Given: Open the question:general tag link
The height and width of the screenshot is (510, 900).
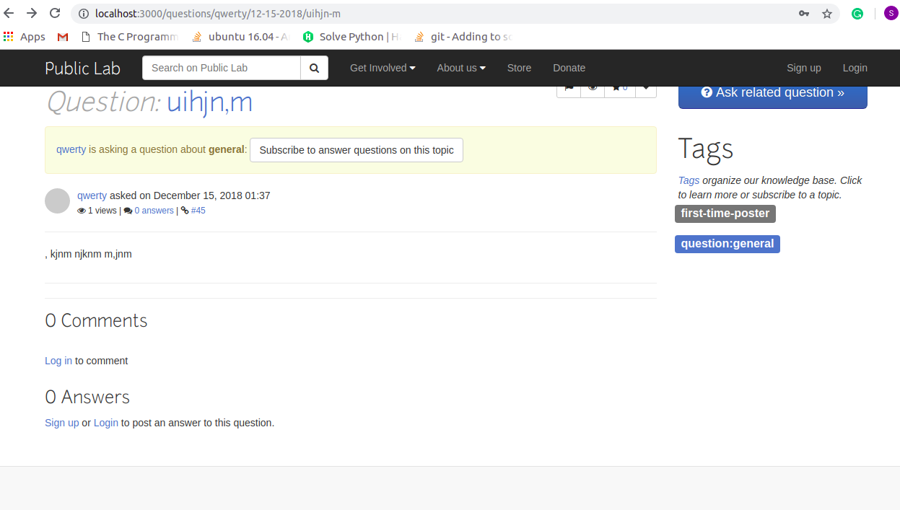Looking at the screenshot, I should coord(727,244).
